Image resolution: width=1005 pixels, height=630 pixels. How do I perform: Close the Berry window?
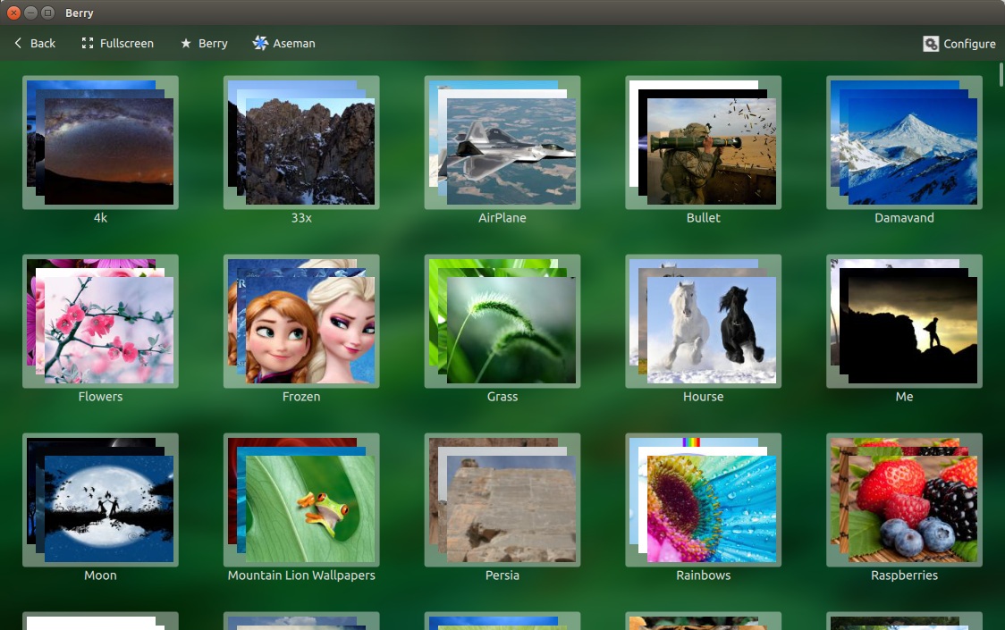tap(13, 13)
